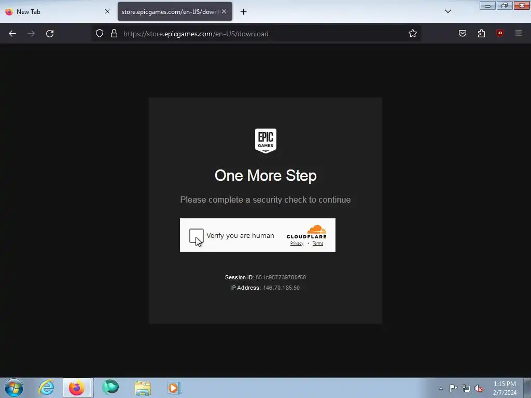Viewport: 531px width, 398px height.
Task: Launch Windows Media Player from taskbar
Action: tap(174, 388)
